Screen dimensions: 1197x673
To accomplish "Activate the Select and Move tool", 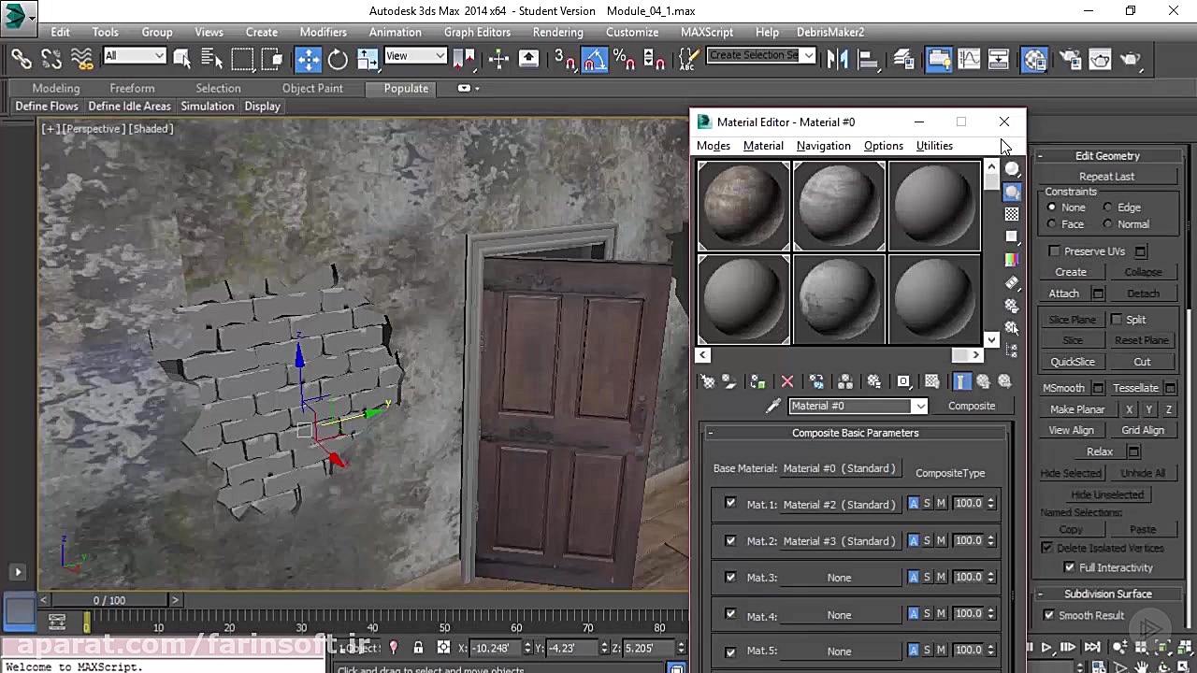I will tap(308, 59).
